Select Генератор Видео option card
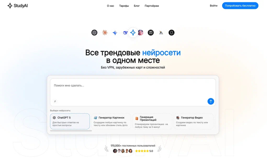This screenshot has height=158, width=267. 194,121
